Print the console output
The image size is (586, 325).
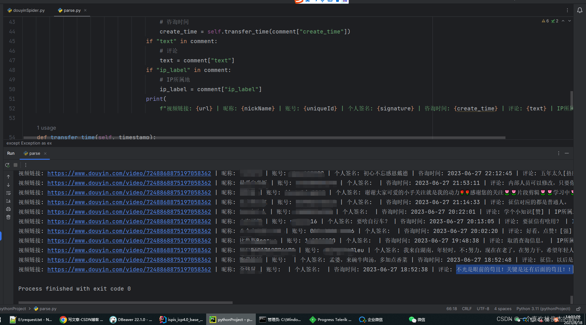8,209
